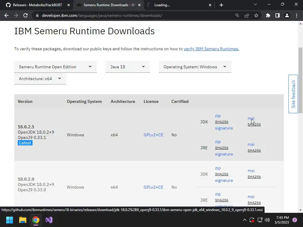Click the page vertical scrollbar thumb
The width and height of the screenshot is (303, 227).
click(x=301, y=80)
